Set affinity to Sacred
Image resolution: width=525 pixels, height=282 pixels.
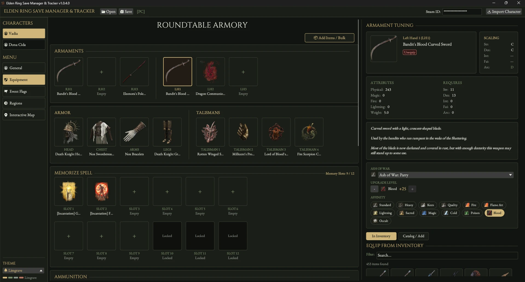pyautogui.click(x=407, y=213)
